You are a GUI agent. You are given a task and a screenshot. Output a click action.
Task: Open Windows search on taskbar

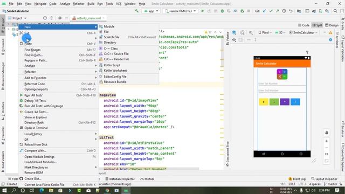(13, 190)
